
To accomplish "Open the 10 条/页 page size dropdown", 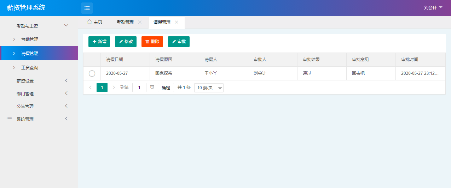I will click(x=209, y=88).
